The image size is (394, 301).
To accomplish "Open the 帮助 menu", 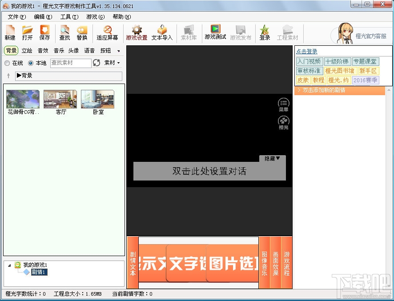I will tap(121, 17).
